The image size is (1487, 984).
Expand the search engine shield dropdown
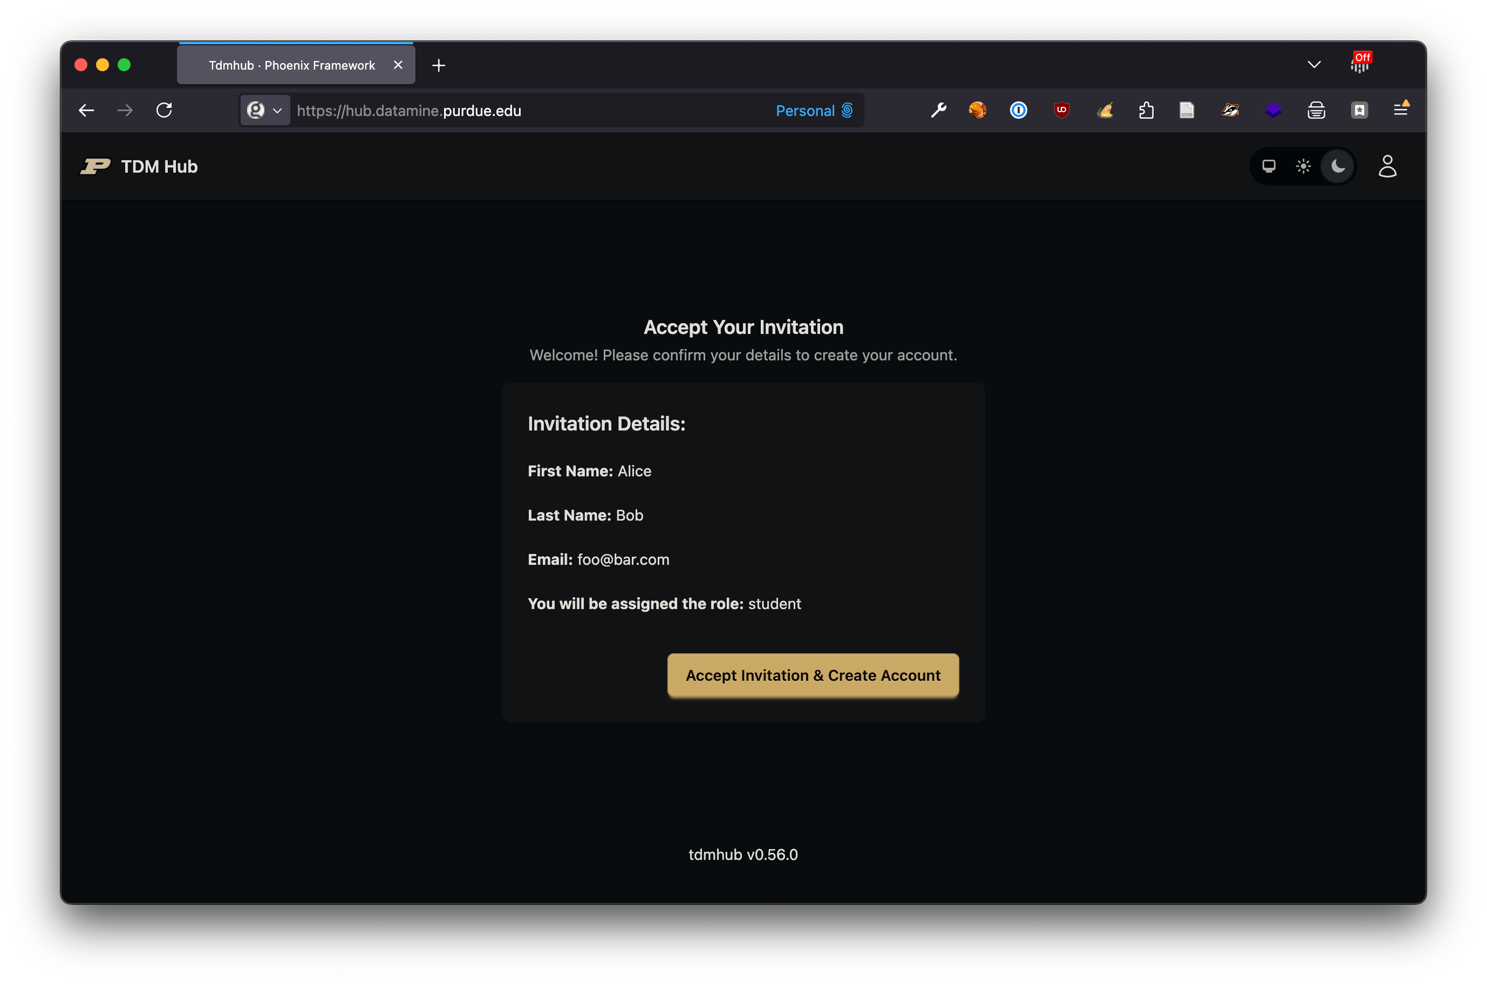click(264, 110)
